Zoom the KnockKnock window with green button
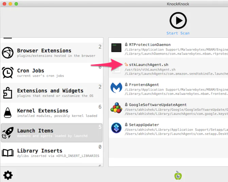Screen dimensions: 228x182 click(16, 4)
